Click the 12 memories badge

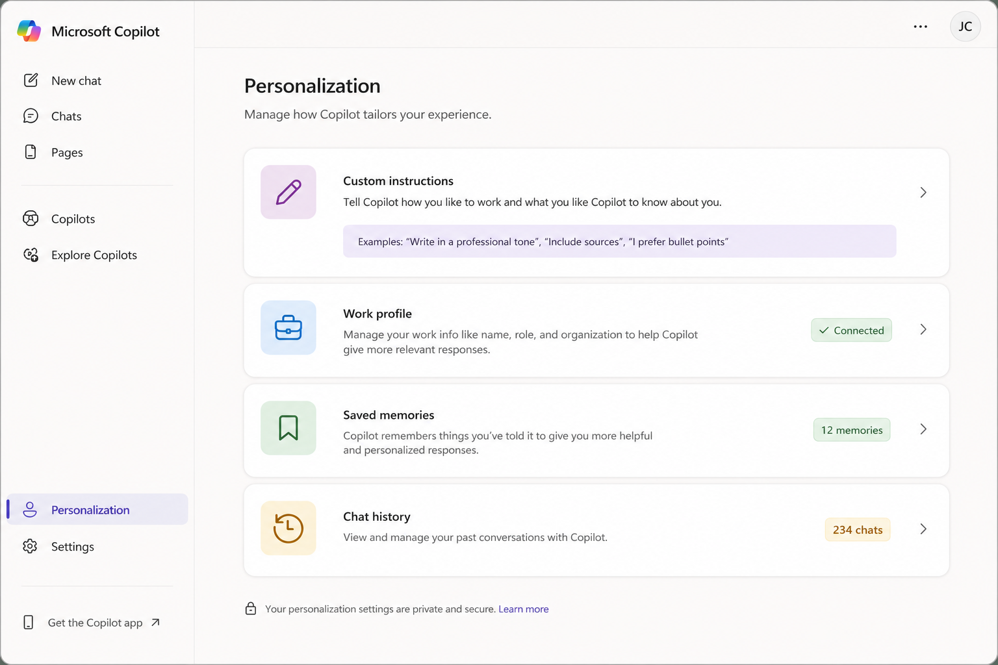coord(852,430)
